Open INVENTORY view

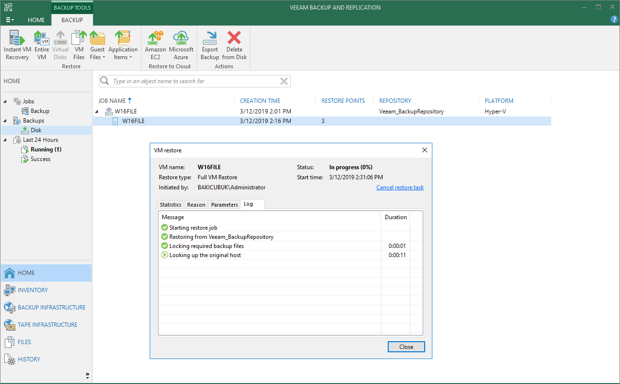pos(46,290)
